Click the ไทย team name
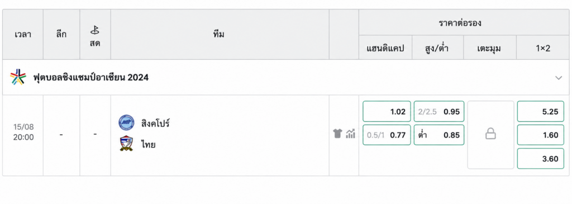This screenshot has height=204, width=572. [149, 144]
